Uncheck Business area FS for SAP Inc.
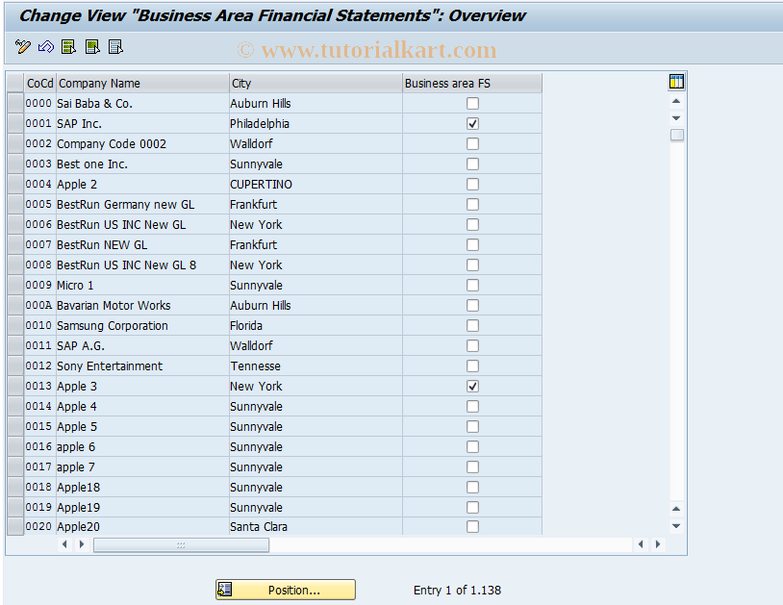Viewport: 783px width, 605px height. coord(472,123)
